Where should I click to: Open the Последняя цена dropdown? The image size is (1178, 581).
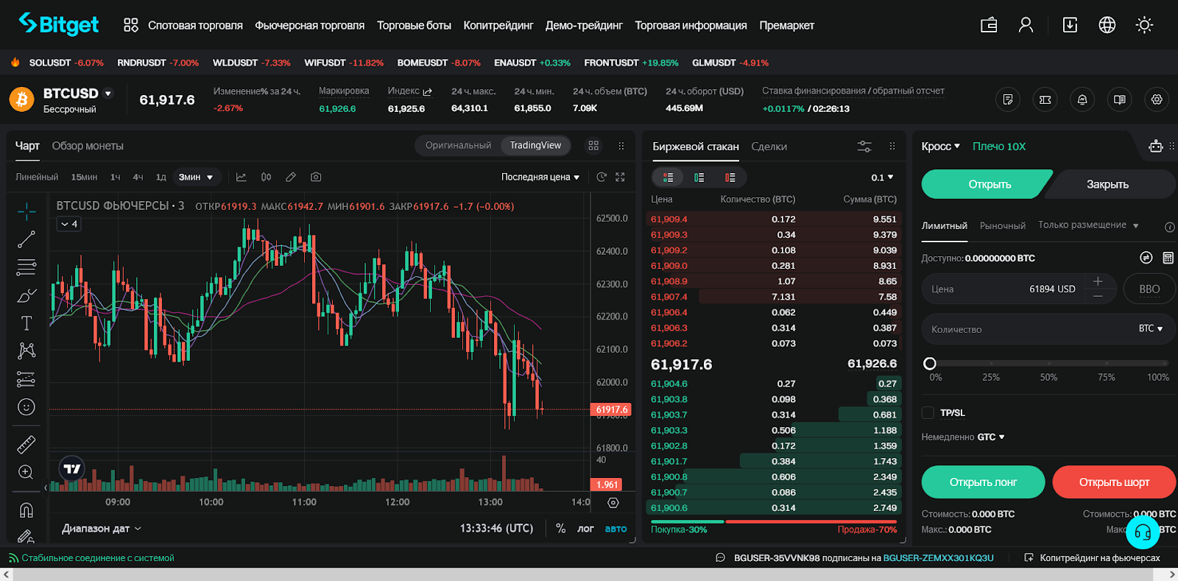[540, 177]
